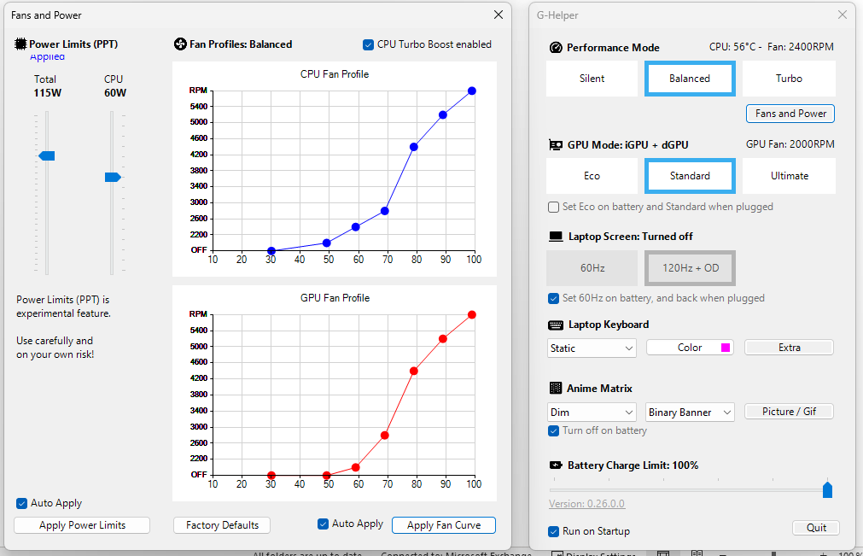
Task: Select Eco GPU mode
Action: pyautogui.click(x=592, y=176)
